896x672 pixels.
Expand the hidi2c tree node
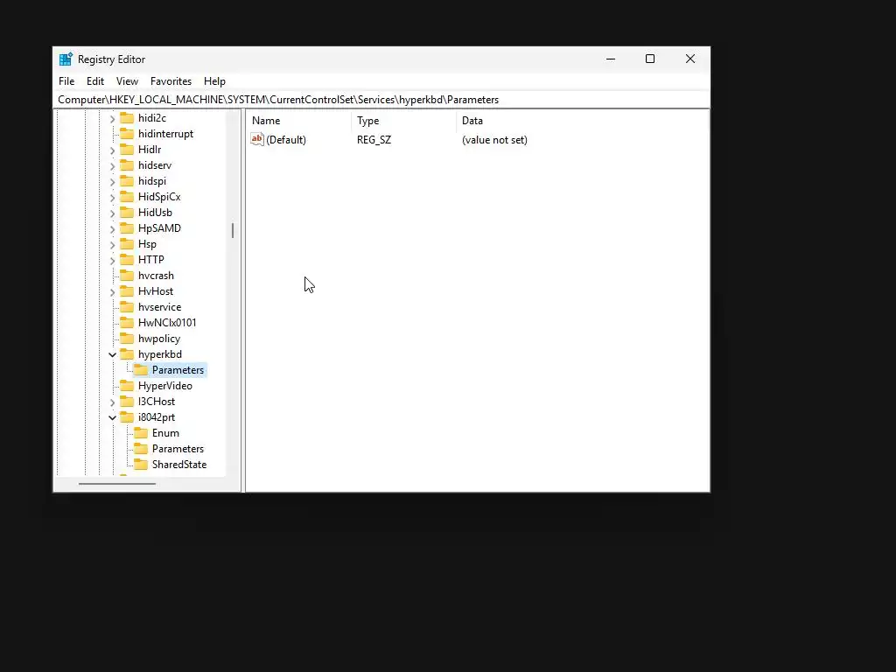point(113,119)
